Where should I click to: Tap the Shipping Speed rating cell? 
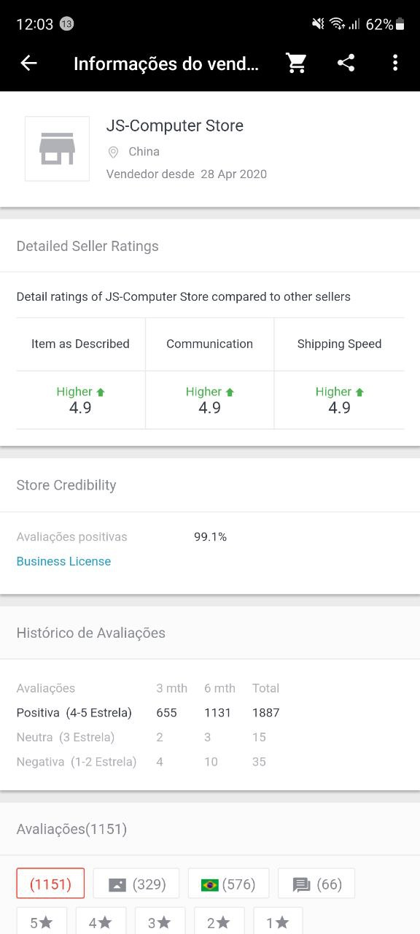pos(339,400)
